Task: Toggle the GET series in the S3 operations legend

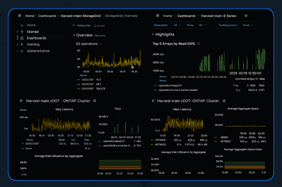Action: click(91, 84)
